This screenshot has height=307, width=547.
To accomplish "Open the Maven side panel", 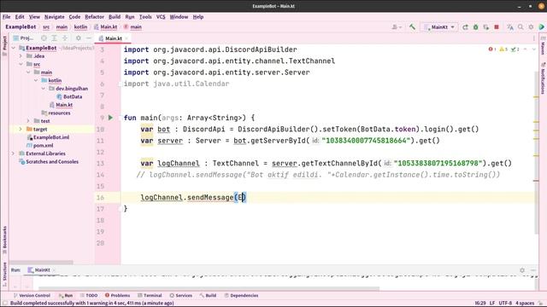I will coord(543,46).
